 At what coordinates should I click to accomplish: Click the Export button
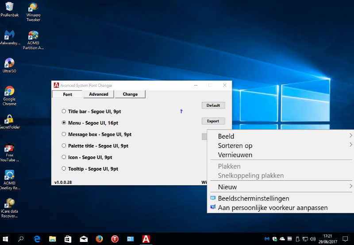pyautogui.click(x=213, y=121)
